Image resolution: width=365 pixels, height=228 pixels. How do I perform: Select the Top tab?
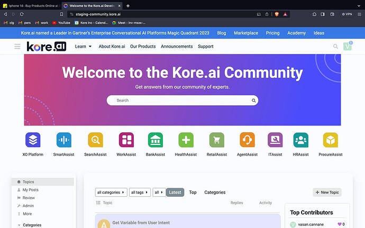(x=193, y=193)
